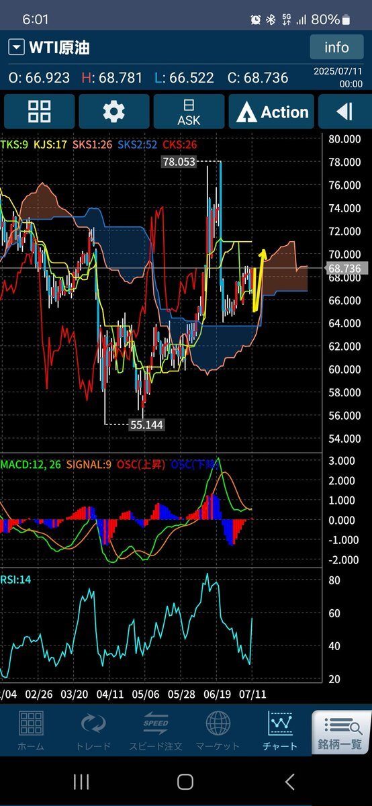Tap the 78.053 high price marker
Screen dimensions: 372x806
[178, 162]
